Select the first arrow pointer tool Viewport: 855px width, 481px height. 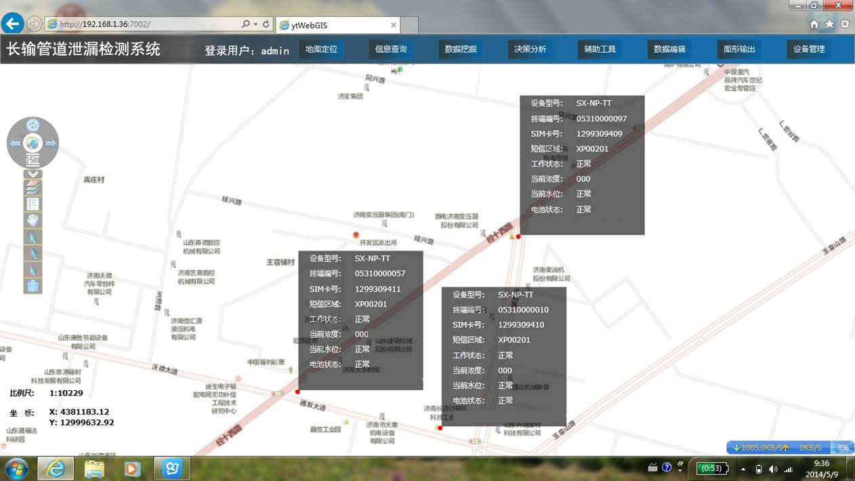click(x=33, y=236)
